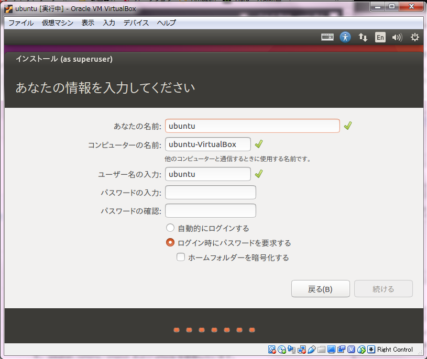427x359 pixels.
Task: Open the volume sound indicator
Action: [397, 37]
